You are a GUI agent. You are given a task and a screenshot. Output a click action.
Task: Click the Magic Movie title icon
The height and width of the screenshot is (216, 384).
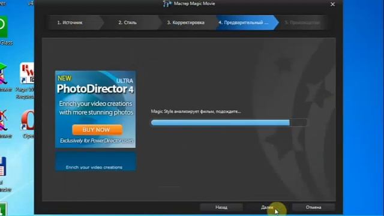pyautogui.click(x=167, y=4)
